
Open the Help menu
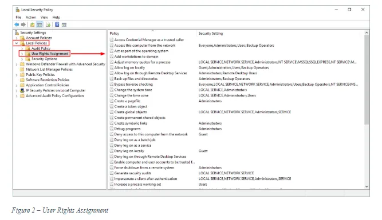pos(56,17)
